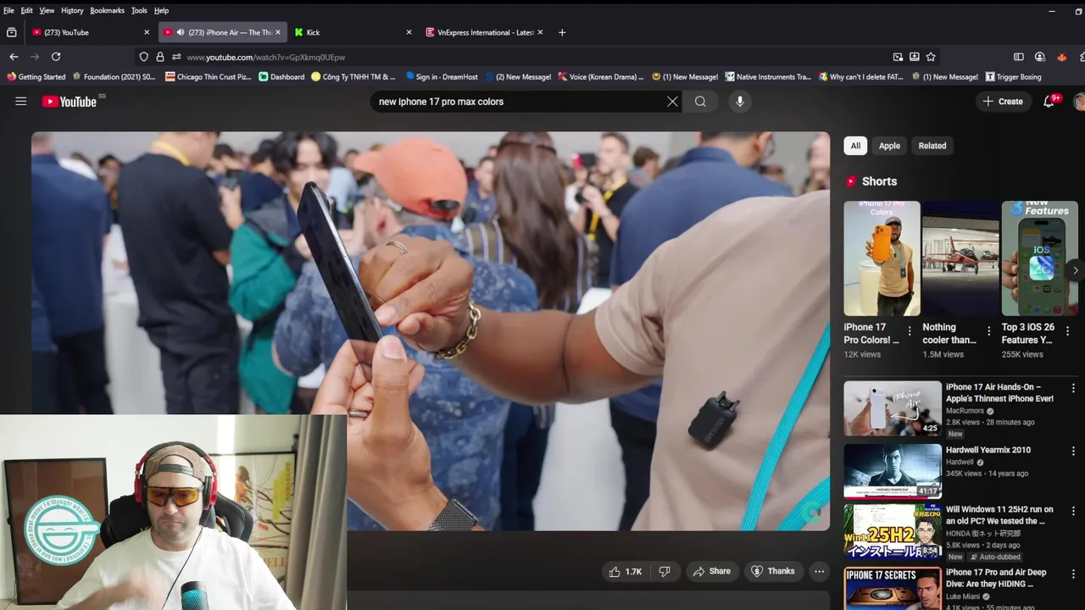
Task: Open the Tools menu
Action: (139, 10)
